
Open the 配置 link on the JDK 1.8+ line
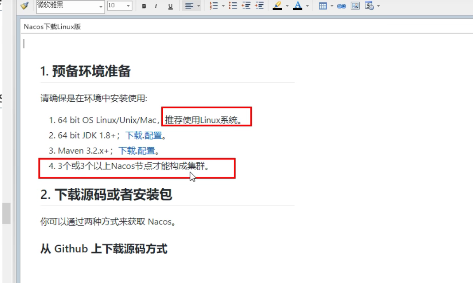click(x=153, y=135)
